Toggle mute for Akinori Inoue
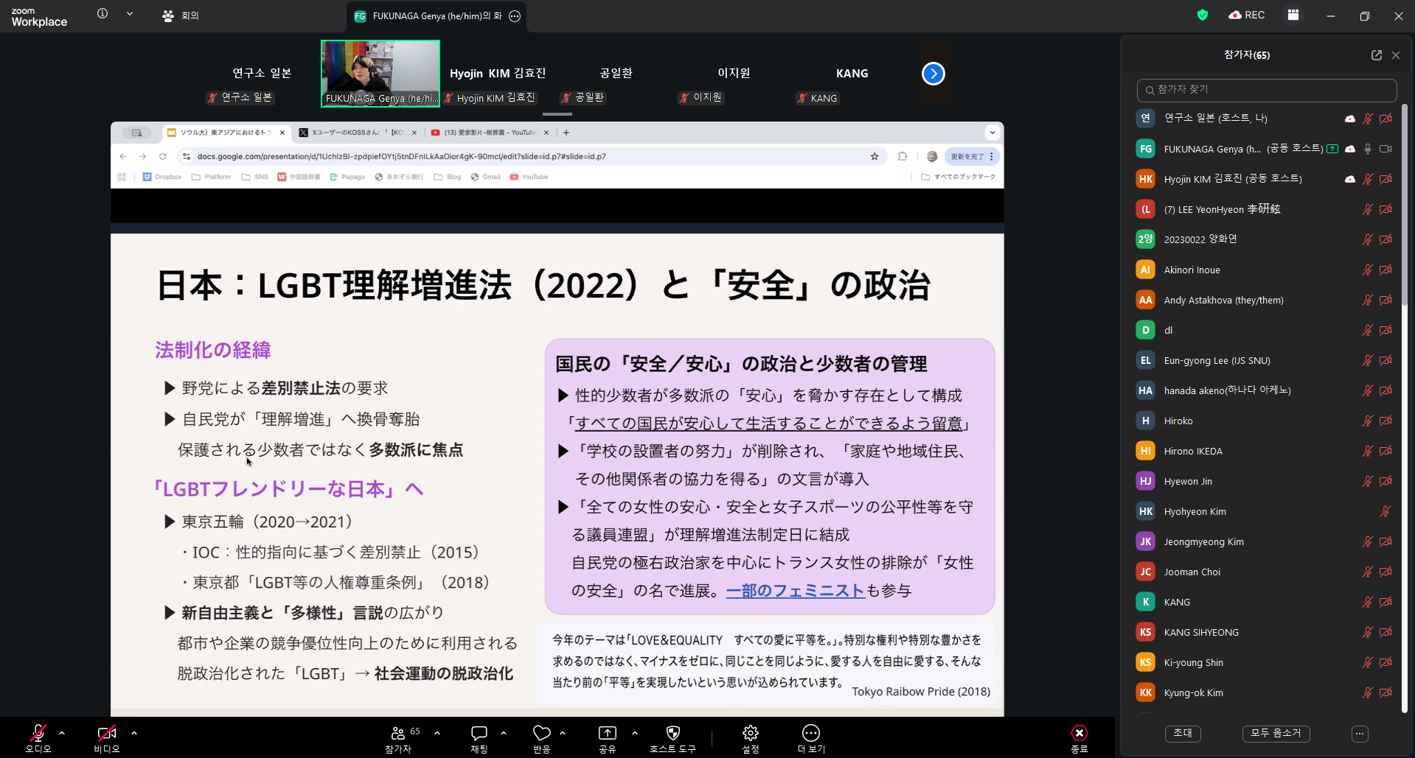This screenshot has height=758, width=1415. [1367, 270]
